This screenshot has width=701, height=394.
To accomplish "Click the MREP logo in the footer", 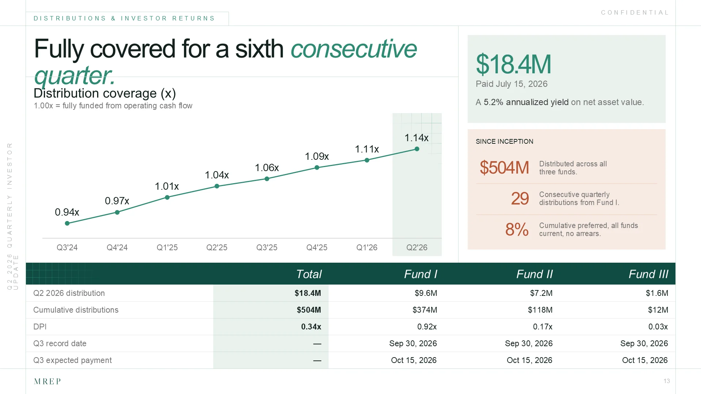I will 47,381.
